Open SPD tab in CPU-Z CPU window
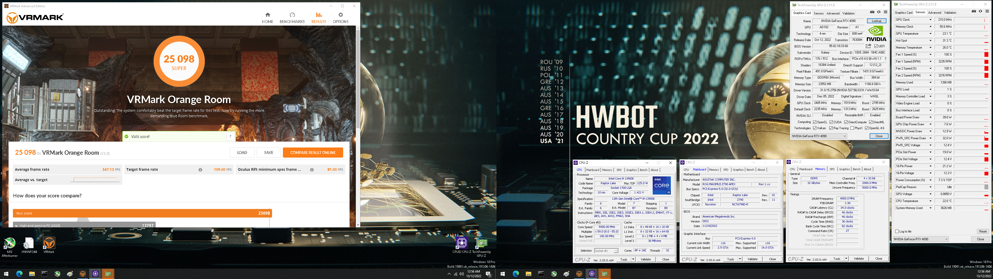993x279 pixels. coord(619,170)
